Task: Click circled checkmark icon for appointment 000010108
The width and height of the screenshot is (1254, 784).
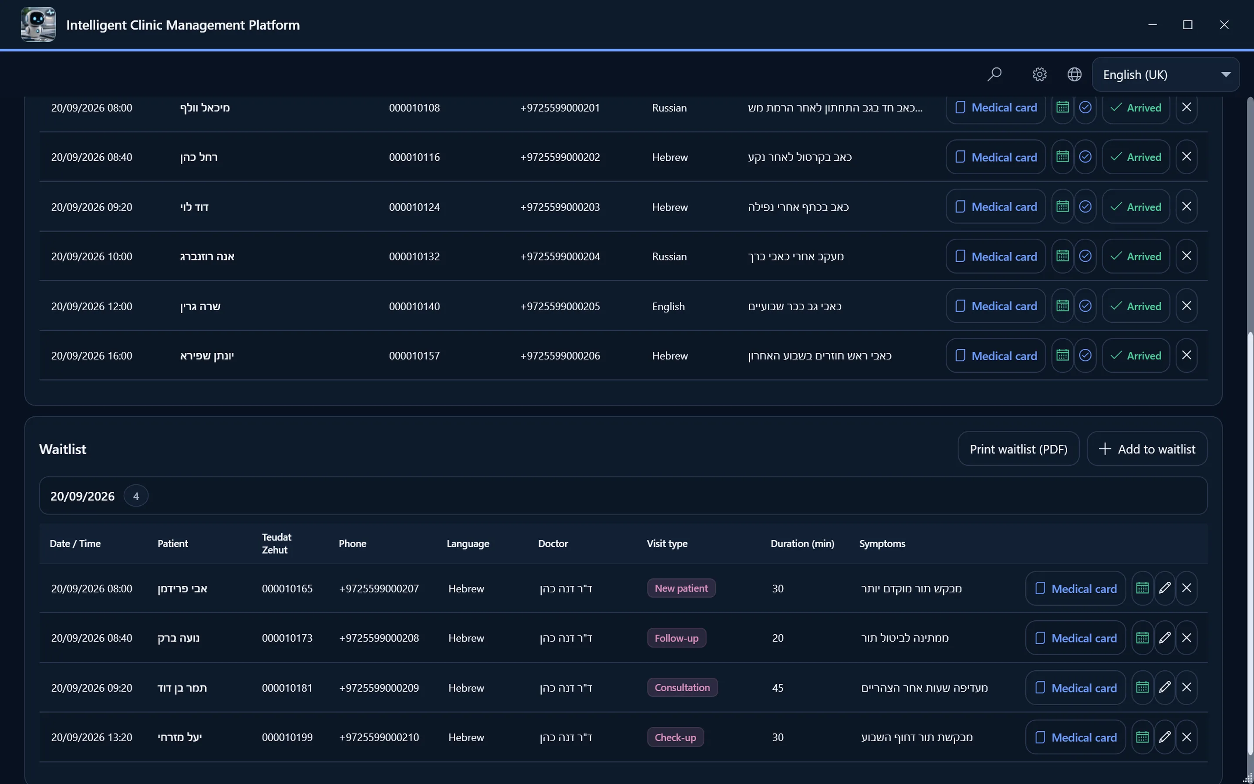Action: 1085,107
